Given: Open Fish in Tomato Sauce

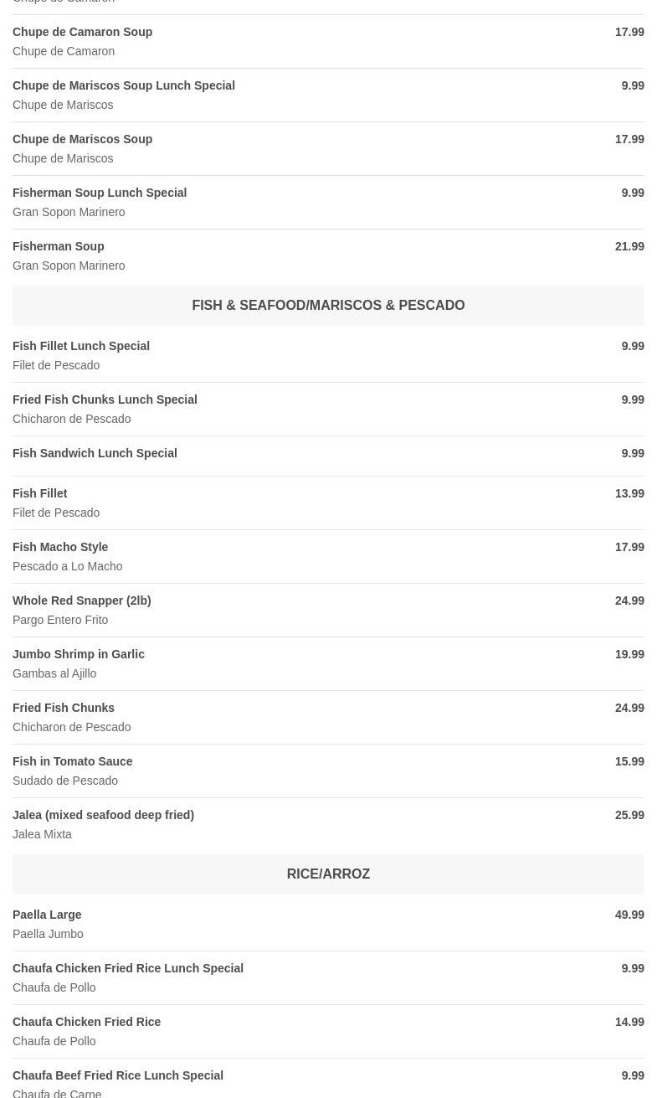Looking at the screenshot, I should point(73,761).
